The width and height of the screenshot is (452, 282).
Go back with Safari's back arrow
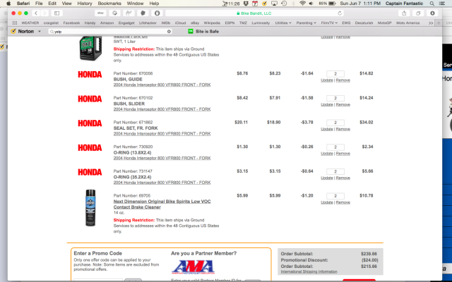pos(36,13)
